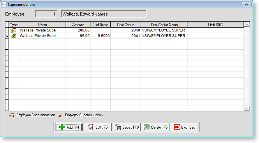
Task: Click the Limit SGC column header
Action: 215,25
